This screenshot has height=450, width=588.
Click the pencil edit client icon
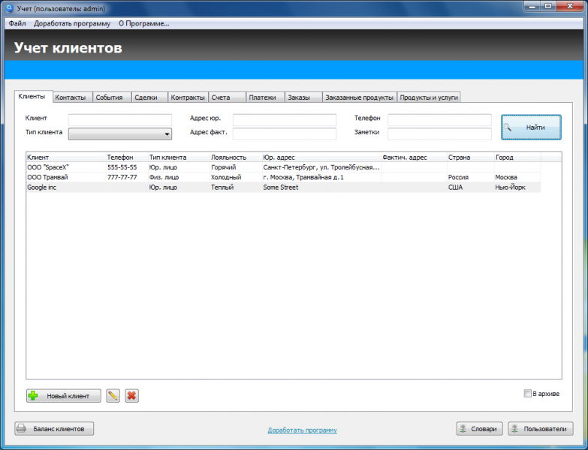113,396
